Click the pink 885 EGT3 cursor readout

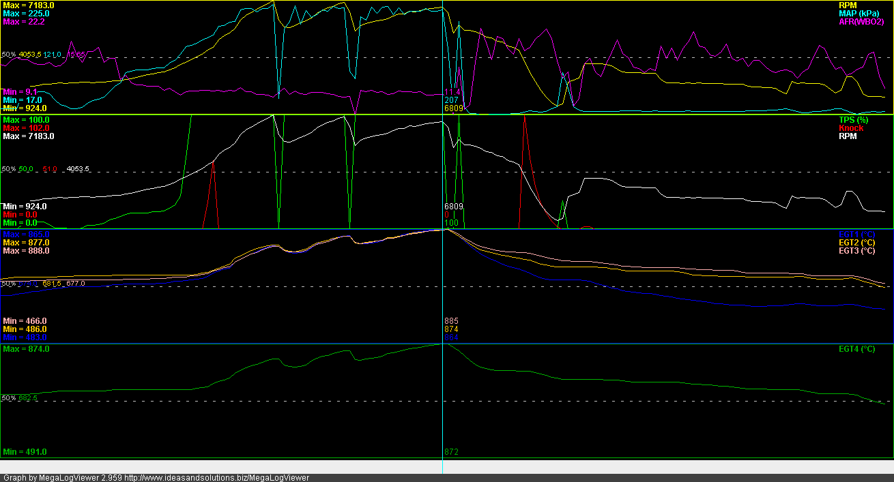(451, 321)
